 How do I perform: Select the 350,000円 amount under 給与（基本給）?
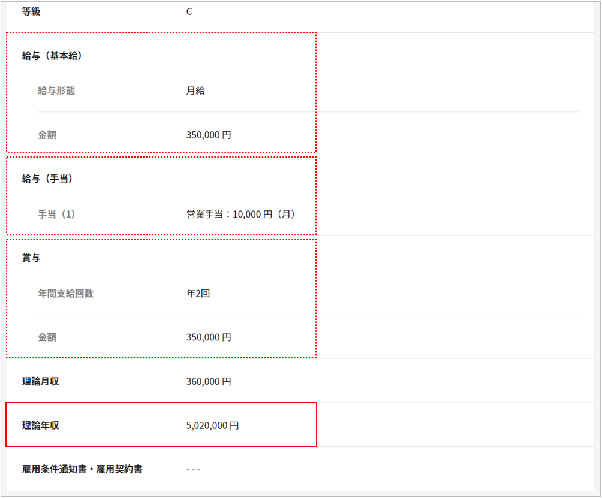pyautogui.click(x=209, y=135)
